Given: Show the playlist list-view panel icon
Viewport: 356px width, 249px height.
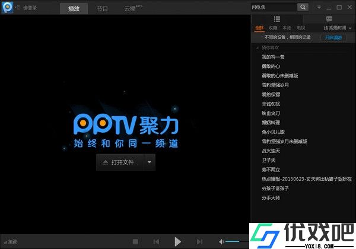Looking at the screenshot, I should click(277, 19).
